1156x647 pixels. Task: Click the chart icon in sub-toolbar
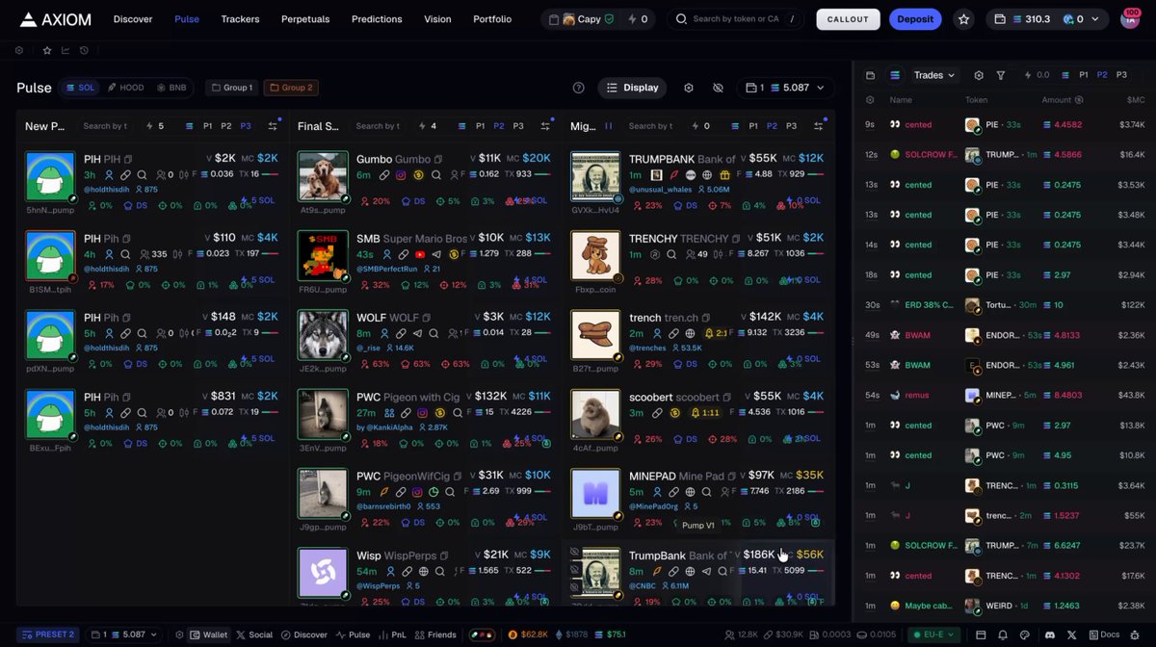66,50
